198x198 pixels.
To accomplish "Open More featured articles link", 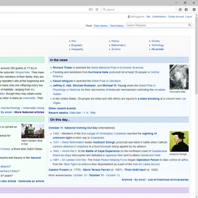I will [x=29, y=112].
